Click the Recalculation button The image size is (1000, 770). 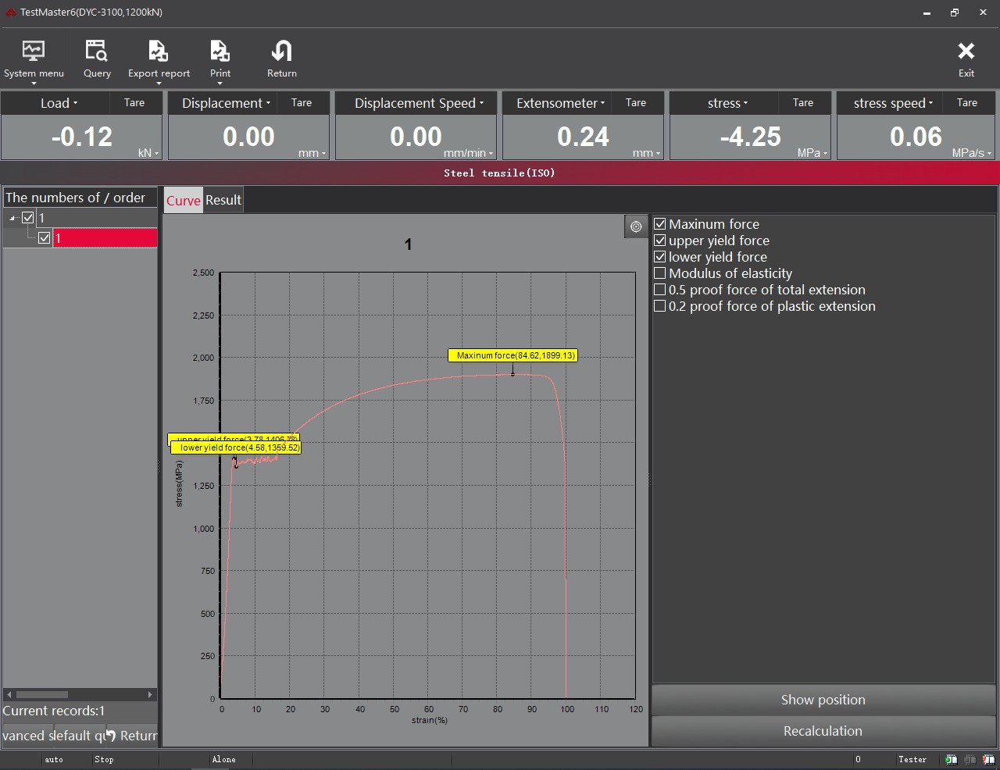click(x=823, y=731)
